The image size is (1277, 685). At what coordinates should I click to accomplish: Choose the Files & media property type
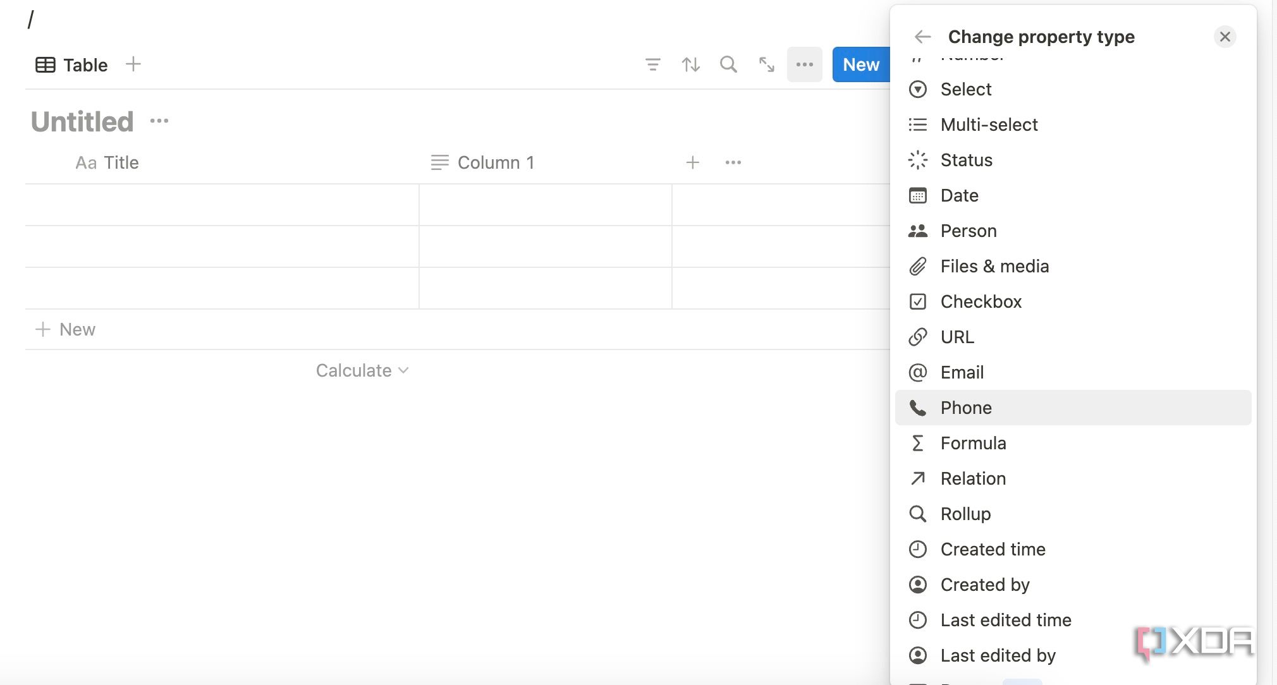1073,266
